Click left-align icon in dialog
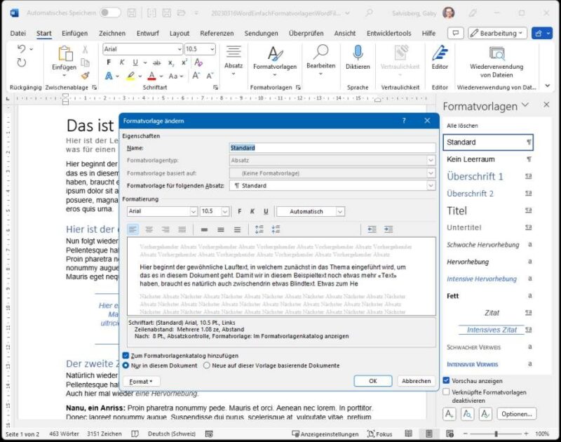561x442 pixels. click(133, 229)
